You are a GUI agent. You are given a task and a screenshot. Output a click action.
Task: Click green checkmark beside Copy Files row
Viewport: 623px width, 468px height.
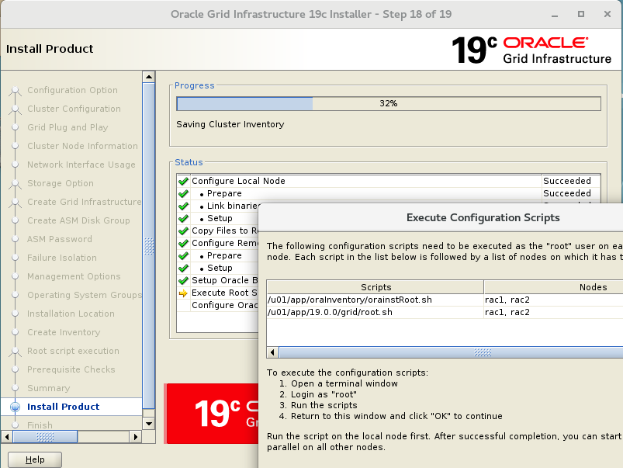[183, 231]
